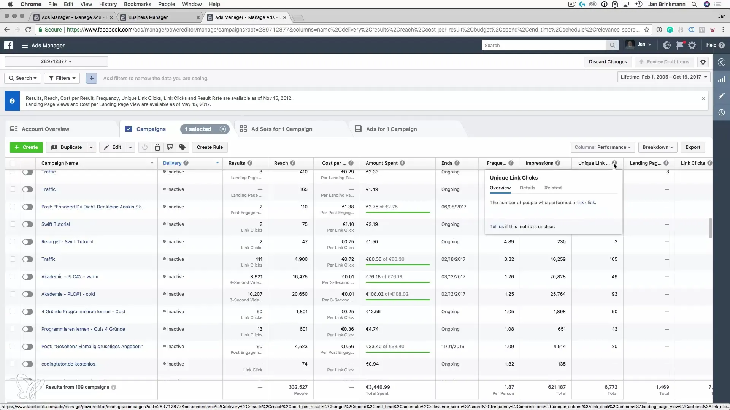Open the Related tab in Unique Link Clicks popup
730x410 pixels.
(553, 188)
